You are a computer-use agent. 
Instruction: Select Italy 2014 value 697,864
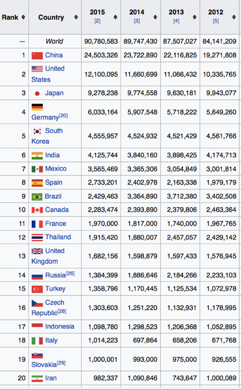[145, 340]
